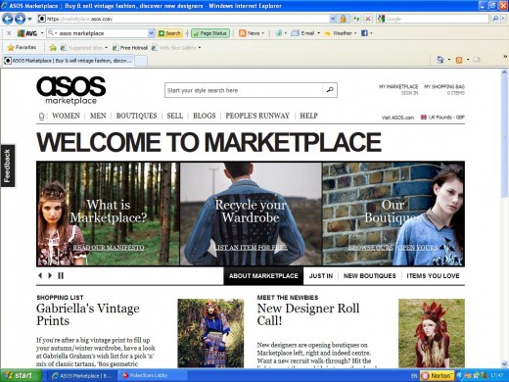
Task: Click the Feedback side button
Action: point(8,166)
